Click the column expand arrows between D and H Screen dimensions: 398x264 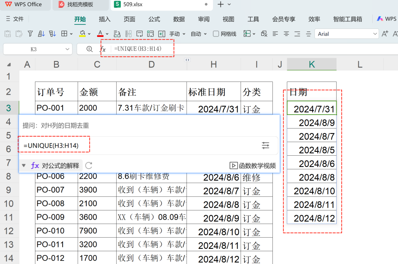187,60
